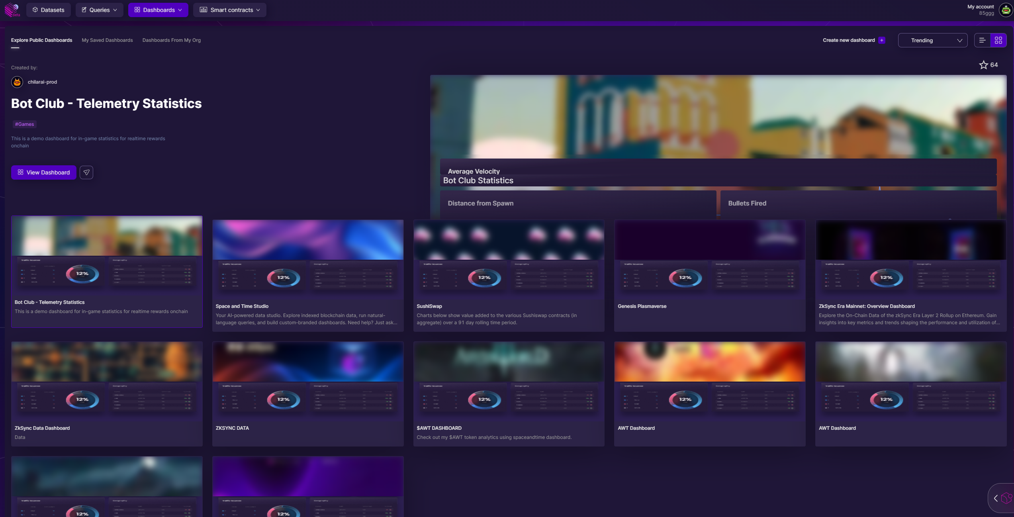The image size is (1014, 517).
Task: Switch to Dashboards From My Org tab
Action: (x=172, y=40)
